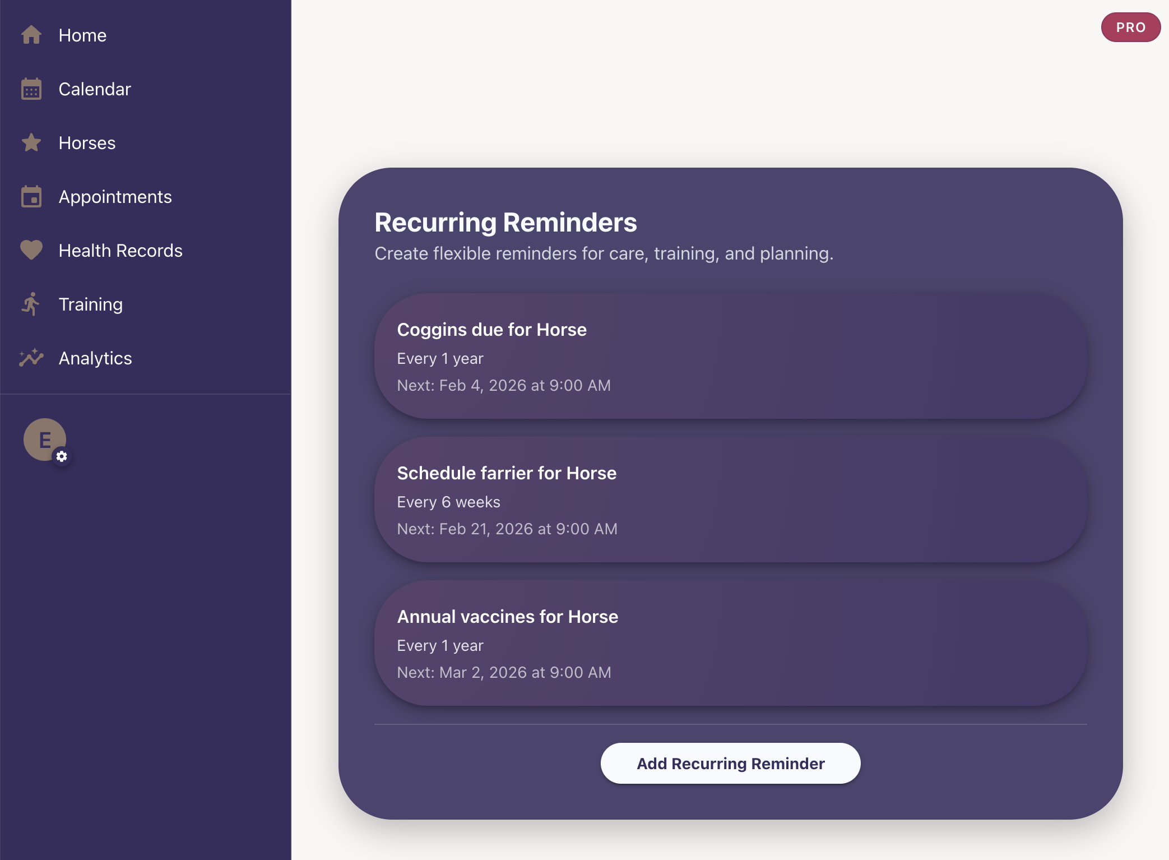Click the Home house icon
The image size is (1169, 860).
[31, 35]
